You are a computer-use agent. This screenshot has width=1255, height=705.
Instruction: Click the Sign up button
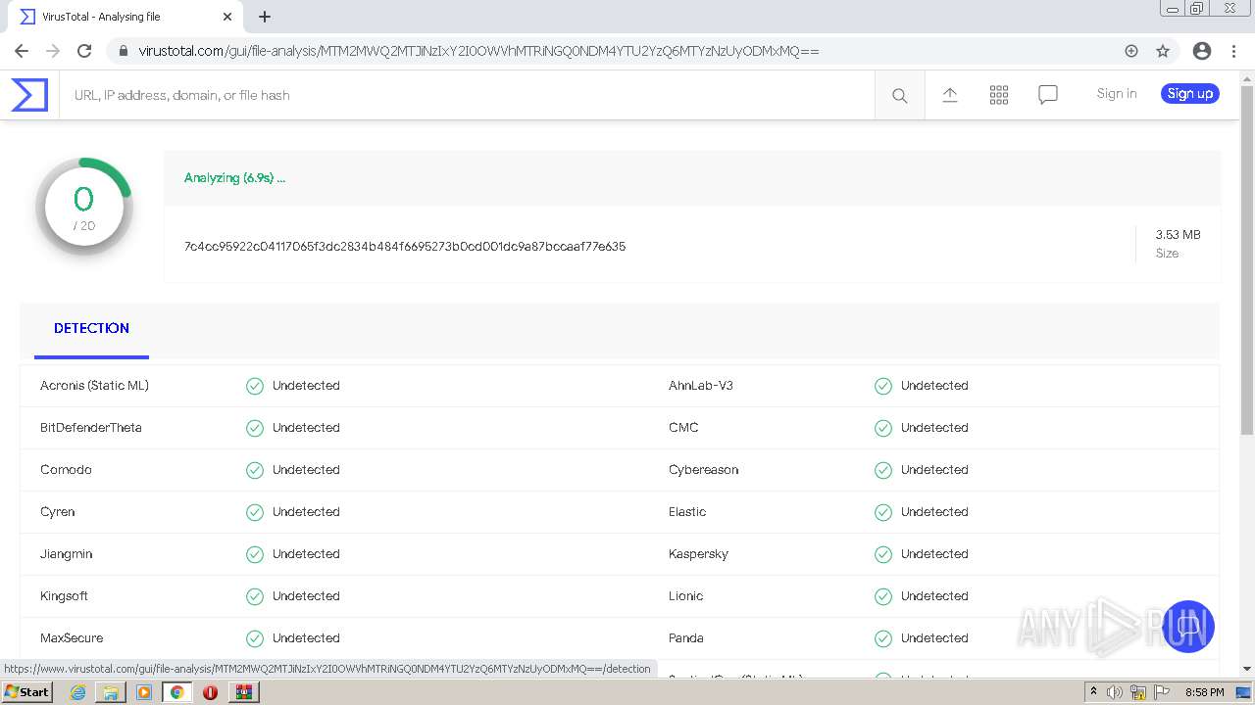point(1190,94)
